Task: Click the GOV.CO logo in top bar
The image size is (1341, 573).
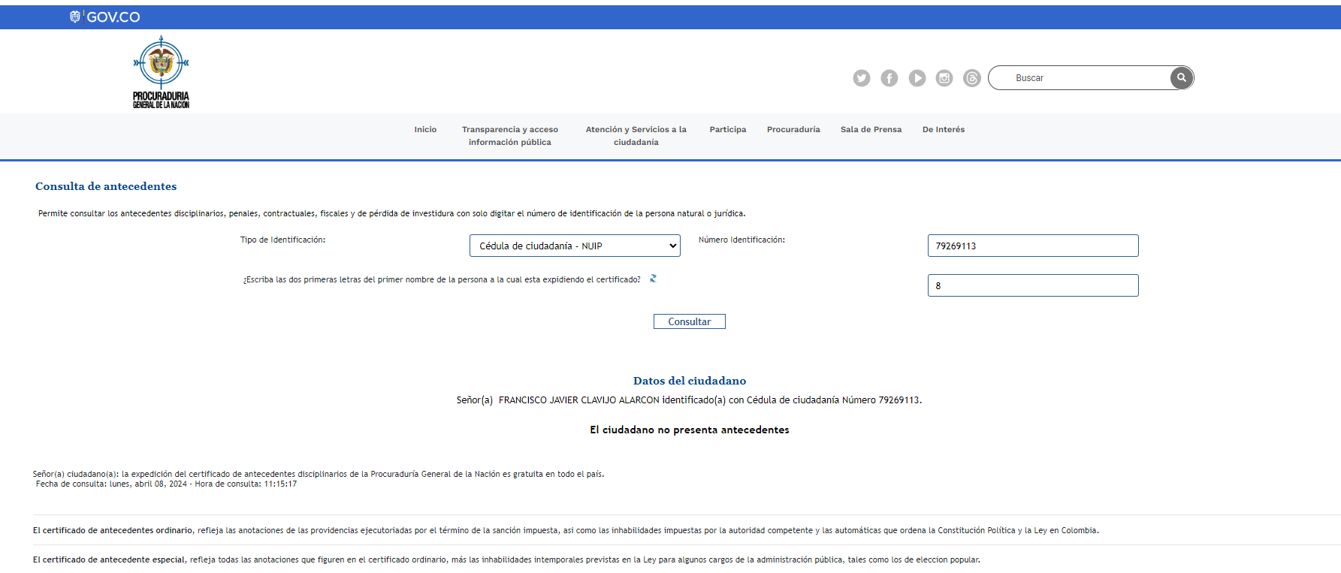Action: [105, 17]
